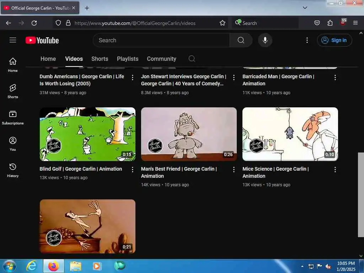The height and width of the screenshot is (273, 364).
Task: Open Windows Media Player from taskbar
Action: point(97,266)
